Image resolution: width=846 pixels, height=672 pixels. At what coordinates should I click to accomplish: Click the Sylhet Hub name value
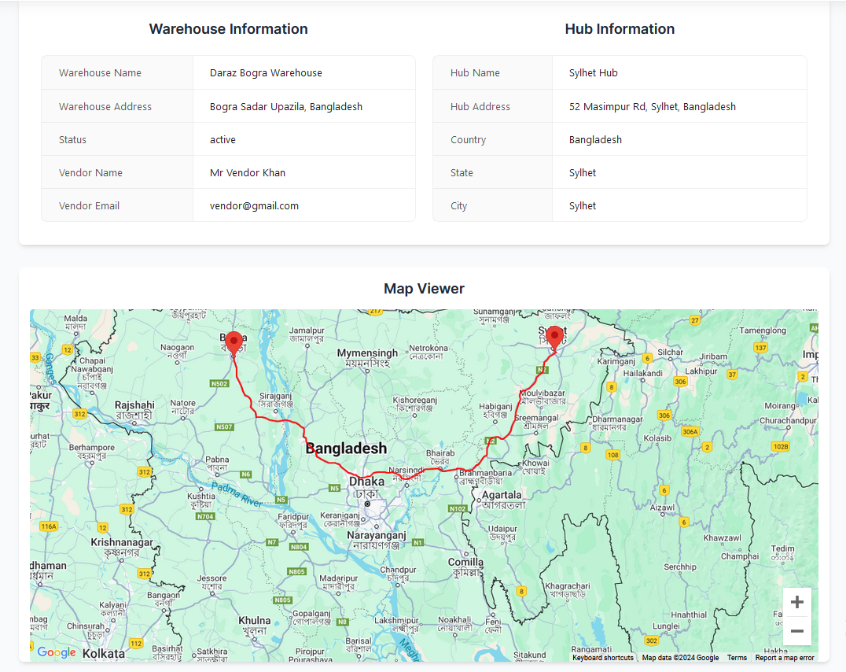(593, 72)
